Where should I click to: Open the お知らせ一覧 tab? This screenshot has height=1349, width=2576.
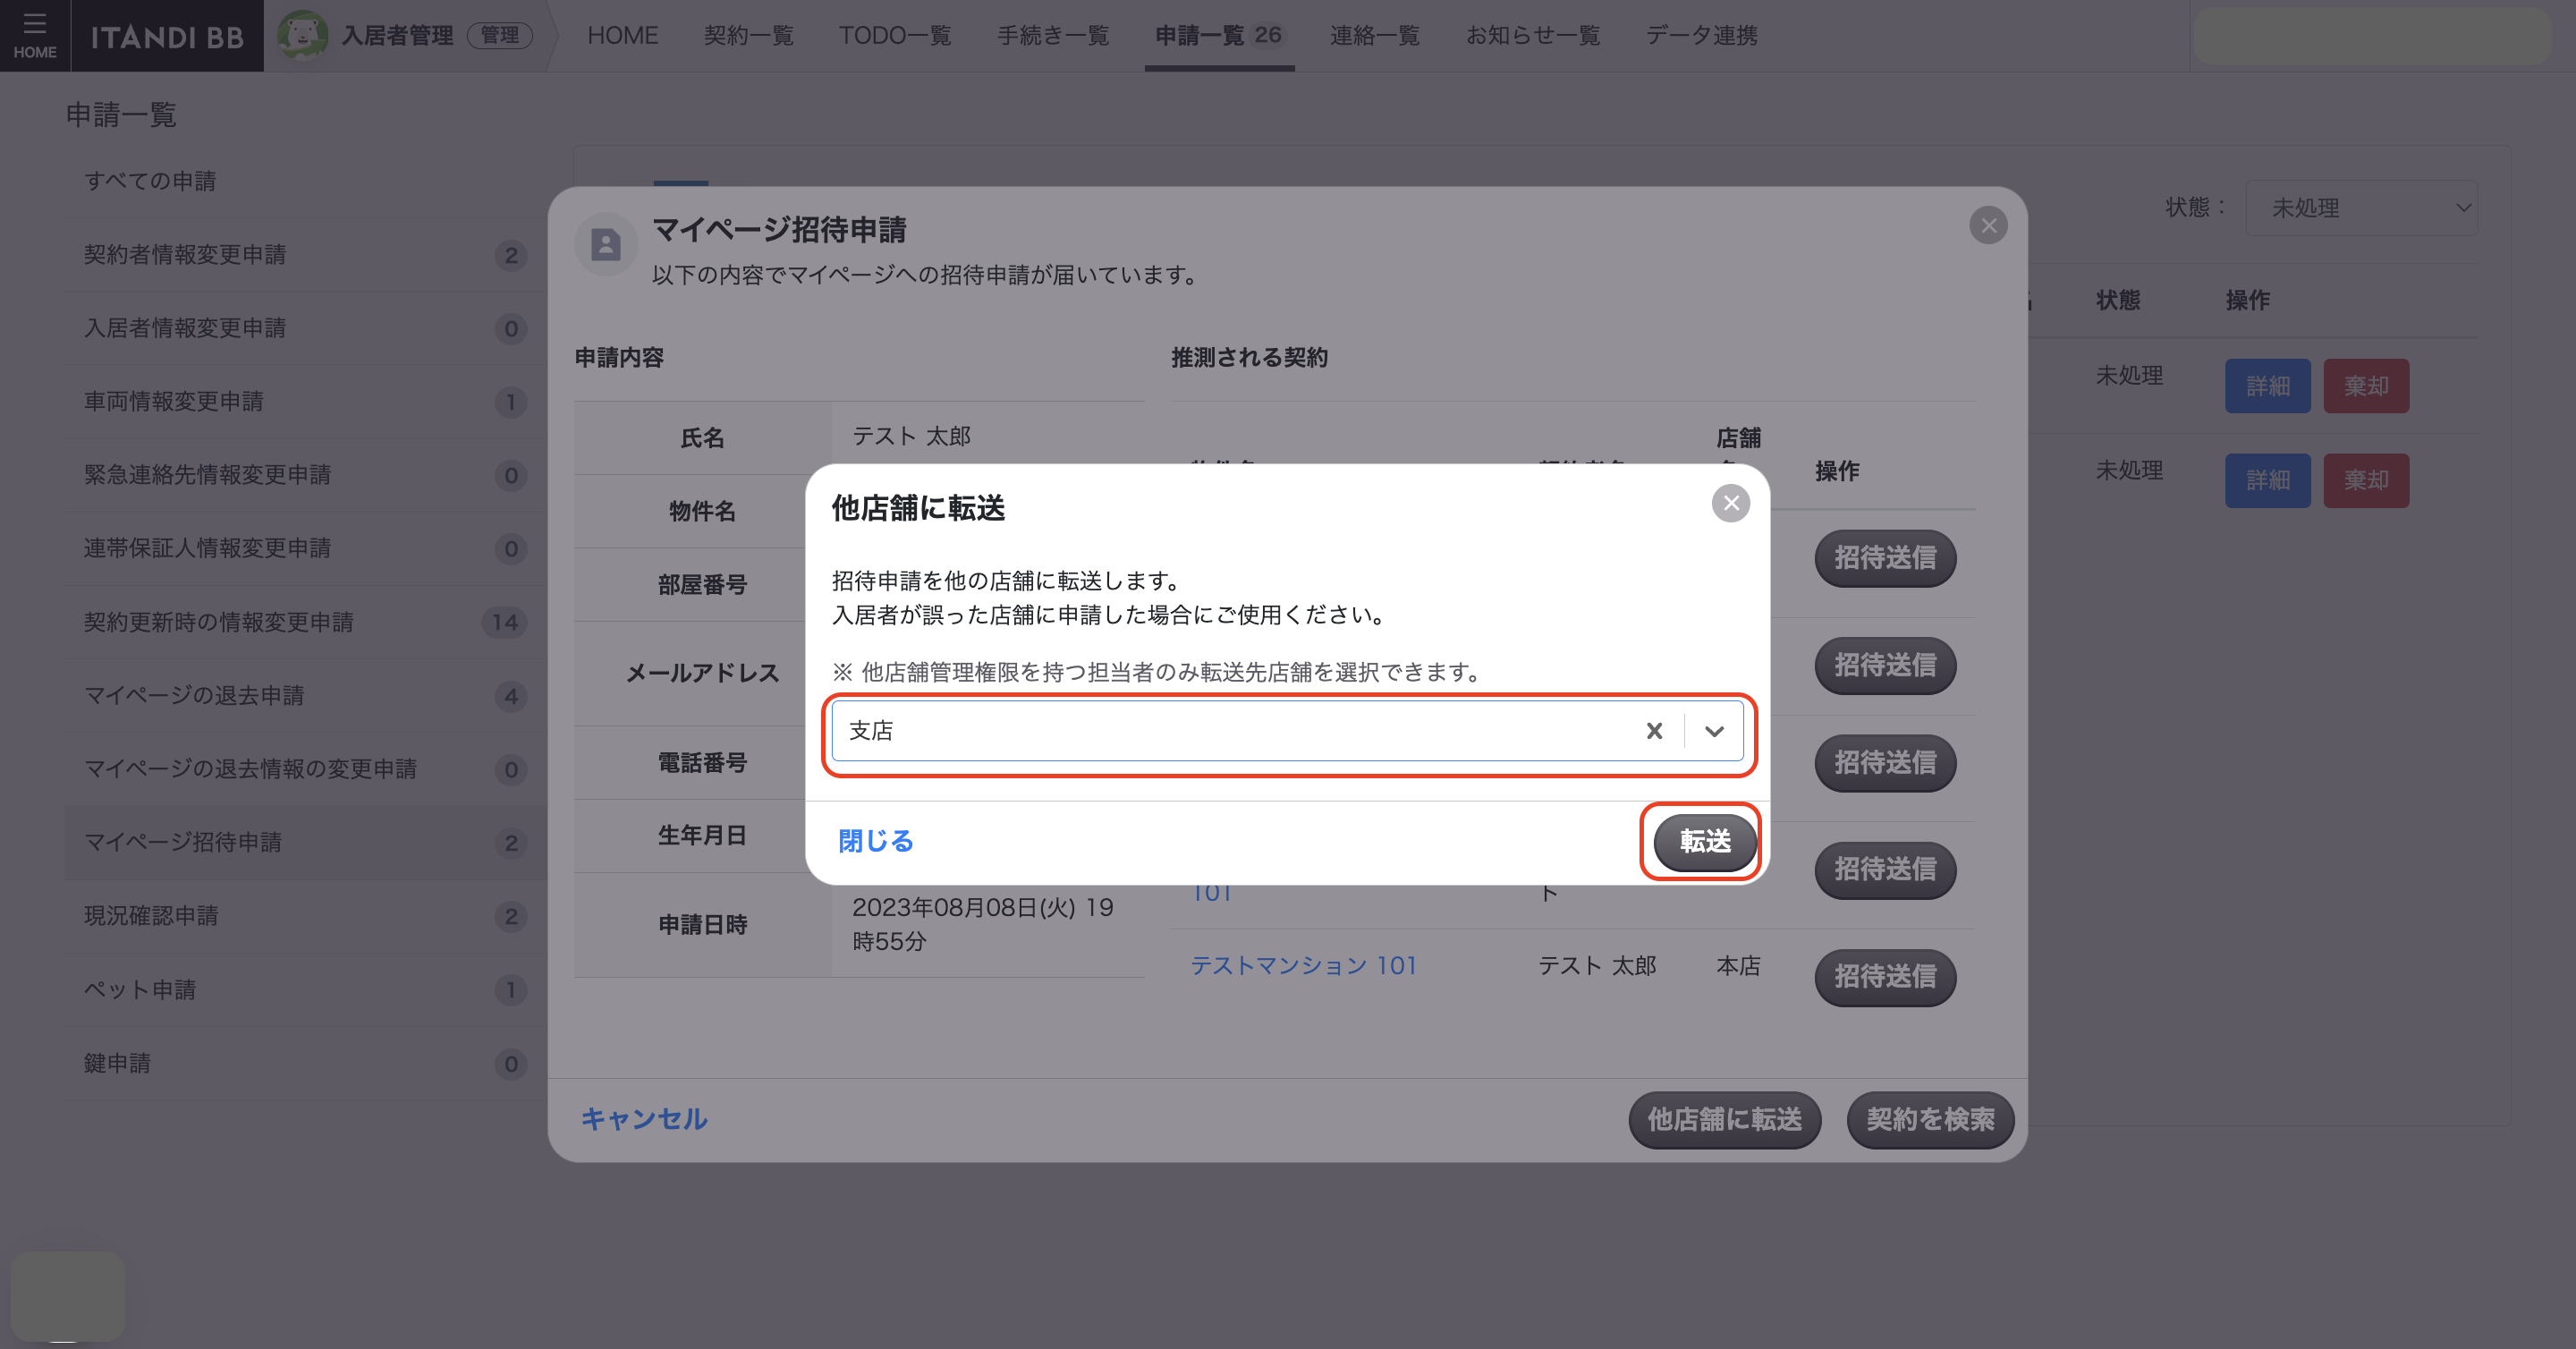[1533, 36]
